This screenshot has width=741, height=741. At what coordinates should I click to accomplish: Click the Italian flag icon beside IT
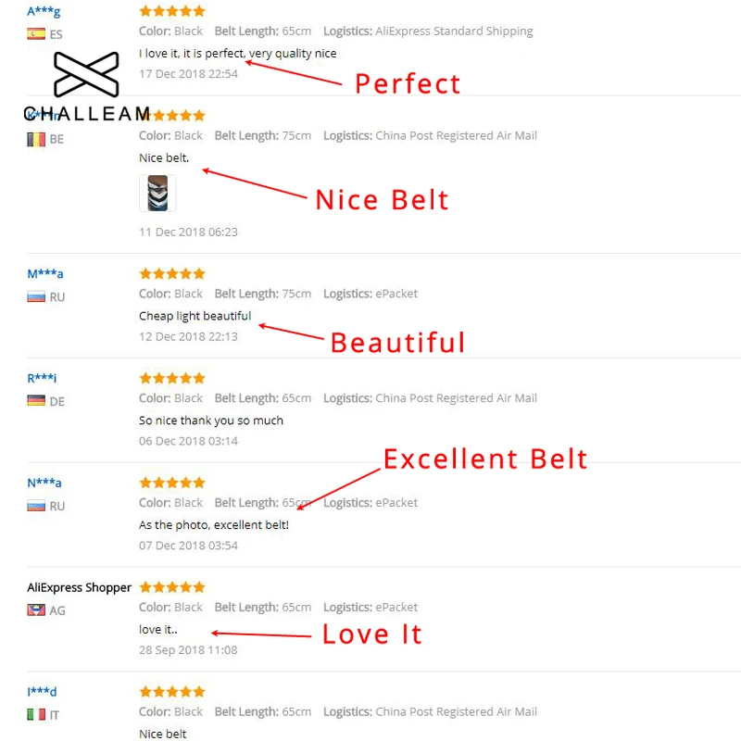click(x=36, y=715)
